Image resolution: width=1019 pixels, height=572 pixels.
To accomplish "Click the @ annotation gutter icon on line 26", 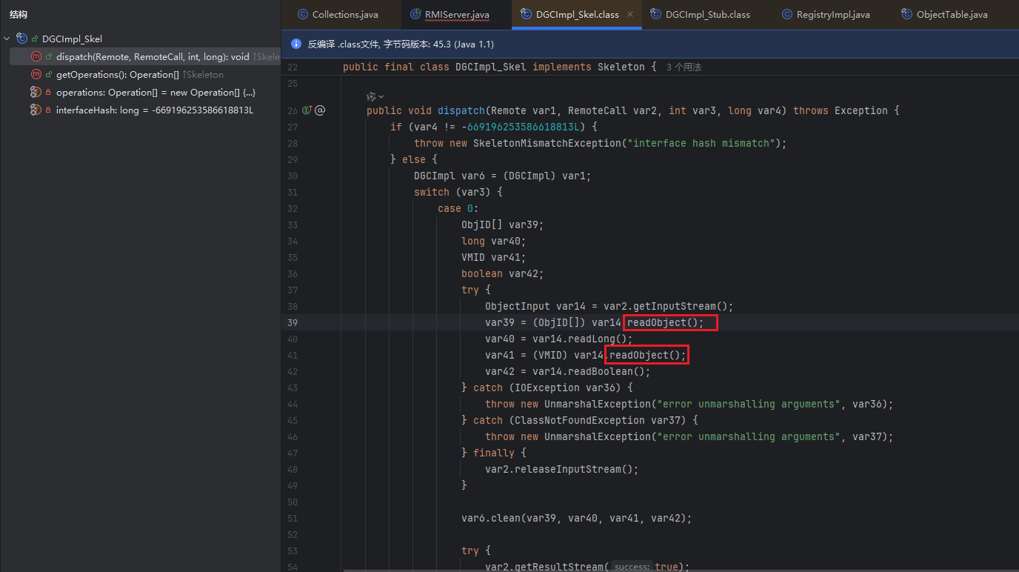I will [320, 111].
